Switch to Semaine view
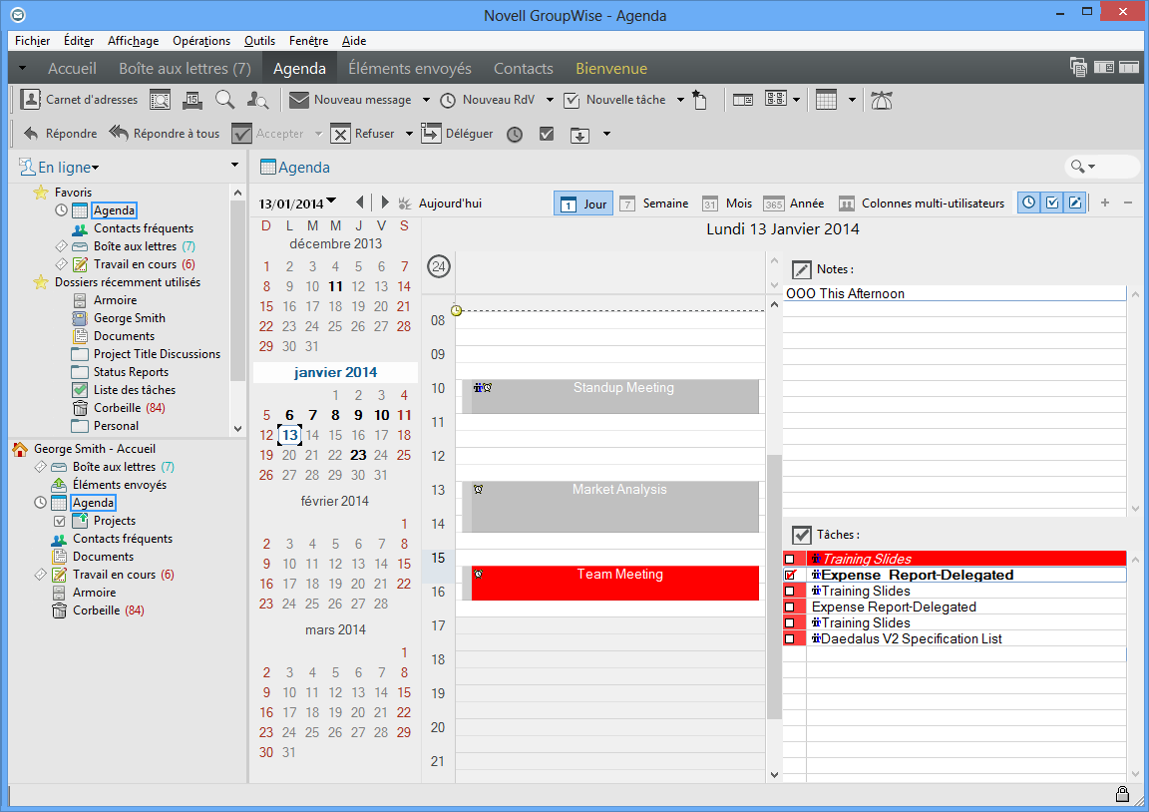Viewport: 1149px width, 812px height. (654, 203)
